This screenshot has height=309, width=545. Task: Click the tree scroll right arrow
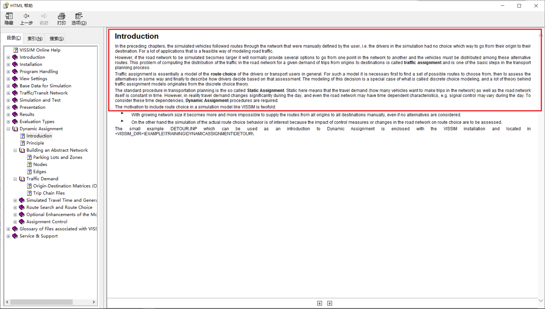[94, 302]
